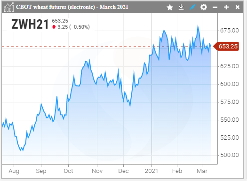The width and height of the screenshot is (247, 181).
Task: Click the 2021 label on time axis
Action: coord(151,171)
